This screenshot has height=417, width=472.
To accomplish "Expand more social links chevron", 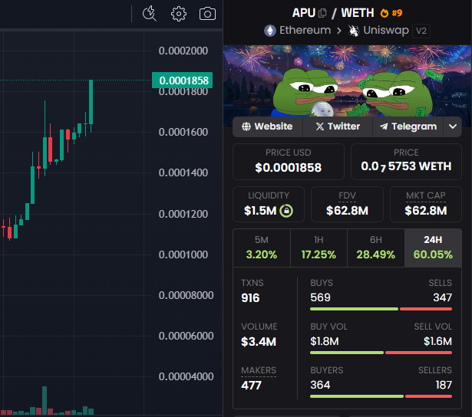I will coord(453,126).
